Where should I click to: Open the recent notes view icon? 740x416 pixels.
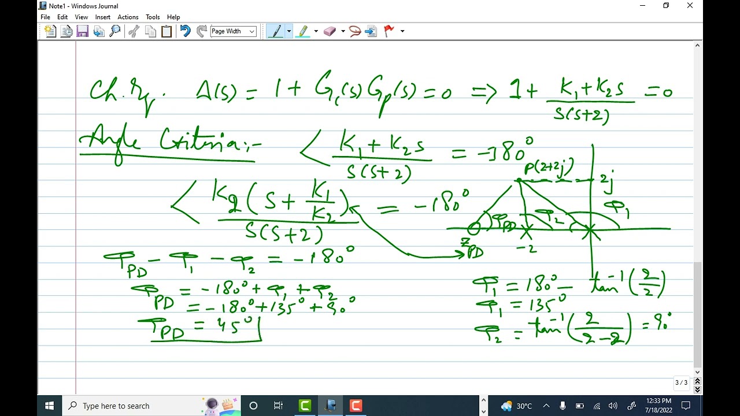[66, 31]
